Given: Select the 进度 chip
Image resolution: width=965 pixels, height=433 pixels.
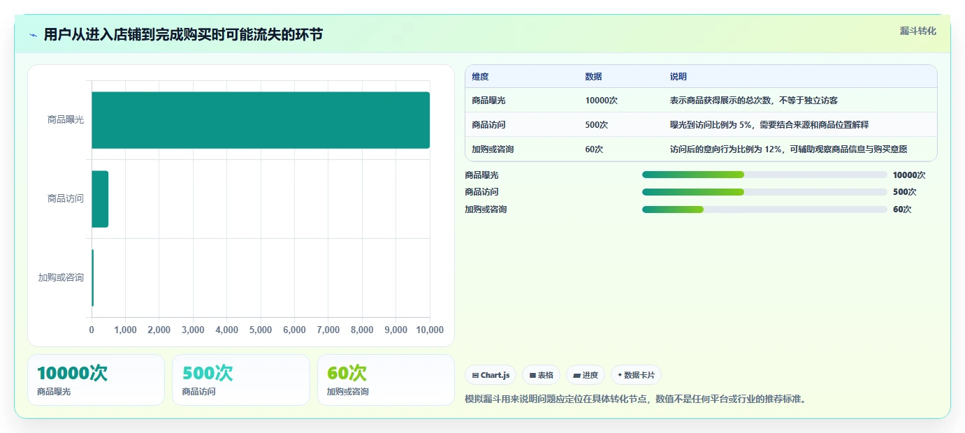Looking at the screenshot, I should click(585, 375).
